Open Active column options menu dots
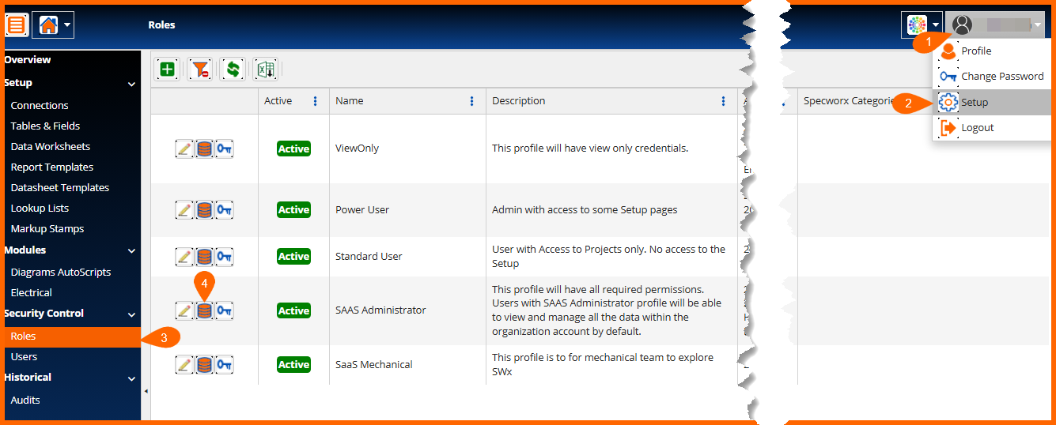 tap(316, 101)
